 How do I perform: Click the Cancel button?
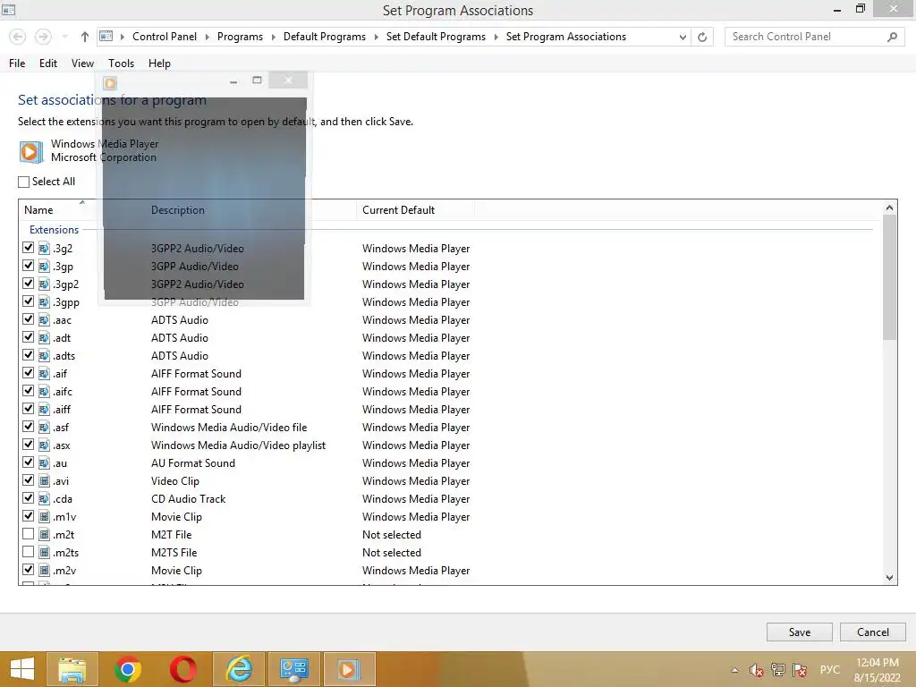(873, 632)
